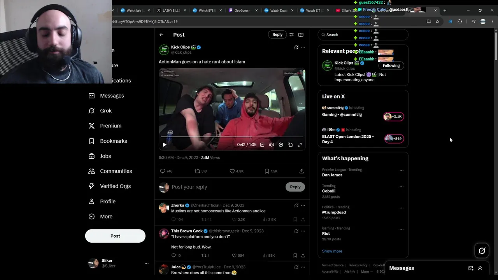Screen dimensions: 498x280
Task: Open Premium in the sidebar
Action: (105, 126)
